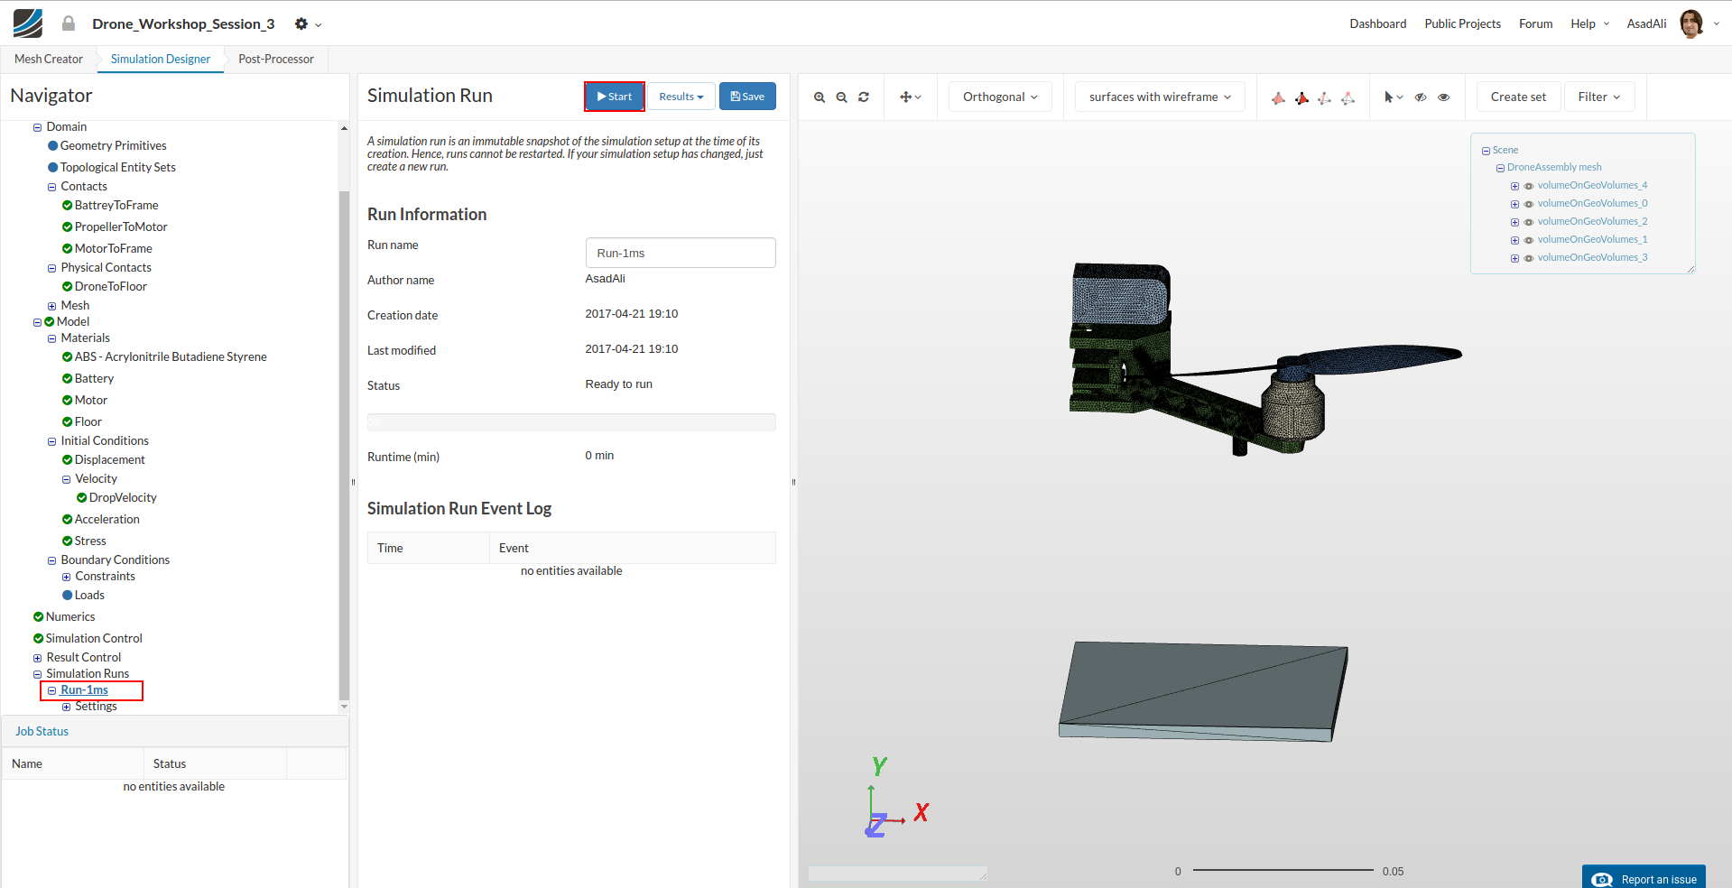
Task: Open the pan/move arrows tool
Action: pyautogui.click(x=910, y=97)
